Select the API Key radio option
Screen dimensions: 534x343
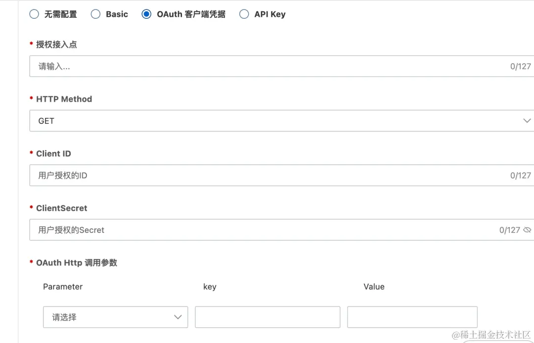244,14
